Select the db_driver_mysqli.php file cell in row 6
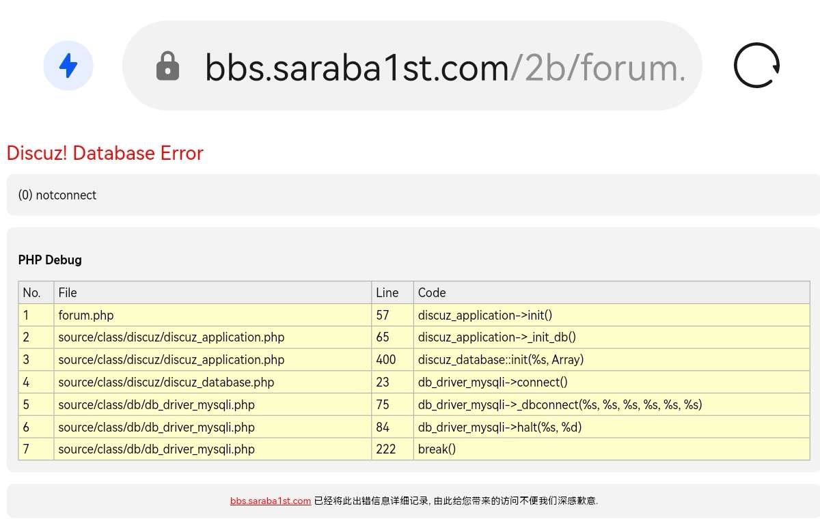820x530 pixels. (x=213, y=427)
